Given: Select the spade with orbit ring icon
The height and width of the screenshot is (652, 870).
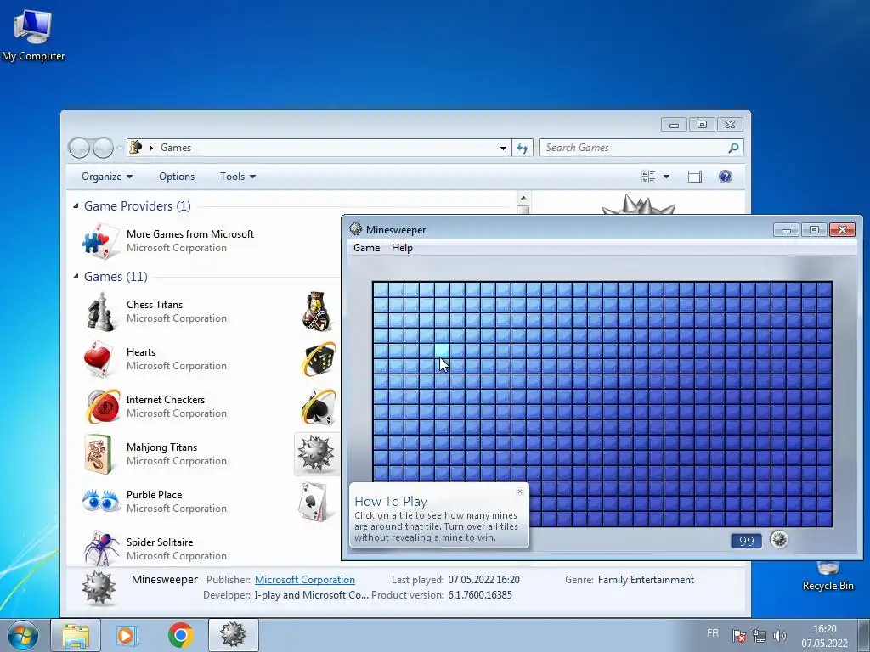Looking at the screenshot, I should [319, 407].
